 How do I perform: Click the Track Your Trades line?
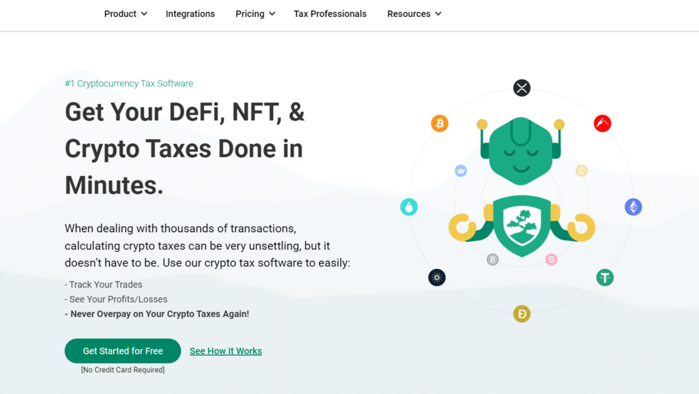104,284
